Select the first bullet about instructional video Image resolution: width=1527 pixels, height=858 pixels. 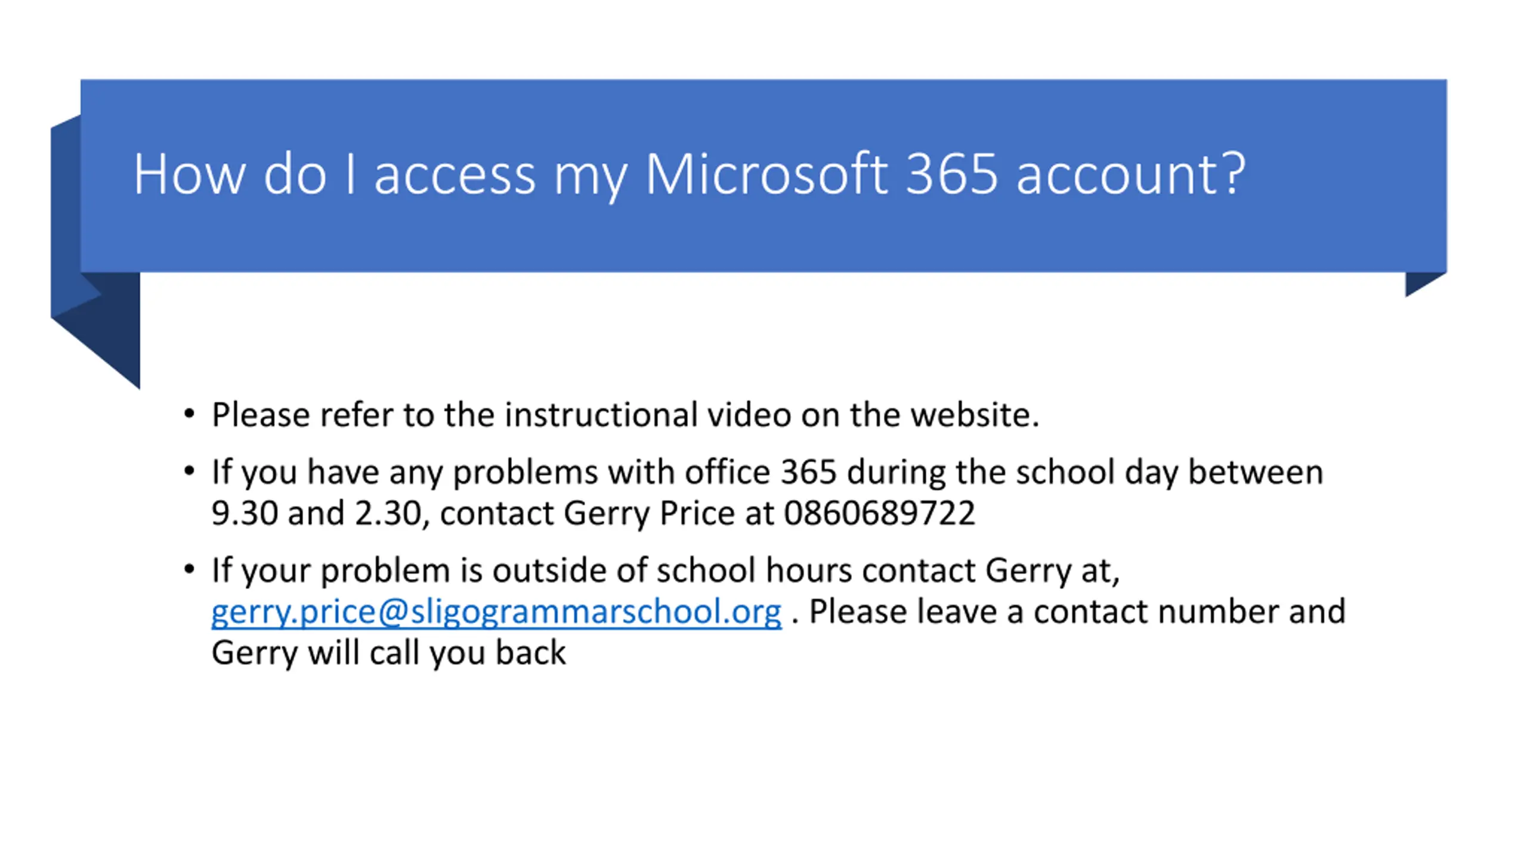[x=625, y=415]
